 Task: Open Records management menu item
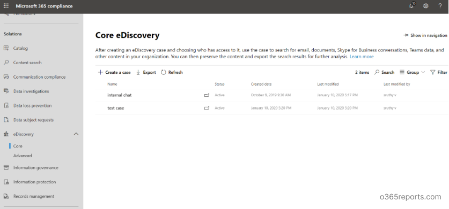coord(34,196)
